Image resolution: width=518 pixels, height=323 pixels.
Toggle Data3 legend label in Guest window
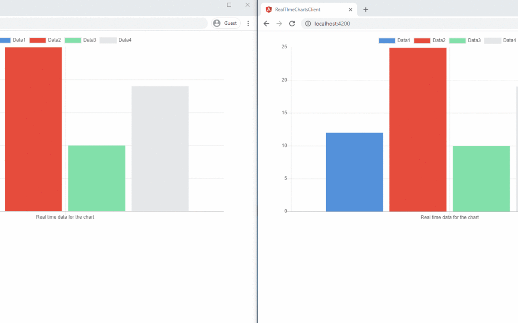click(x=90, y=40)
